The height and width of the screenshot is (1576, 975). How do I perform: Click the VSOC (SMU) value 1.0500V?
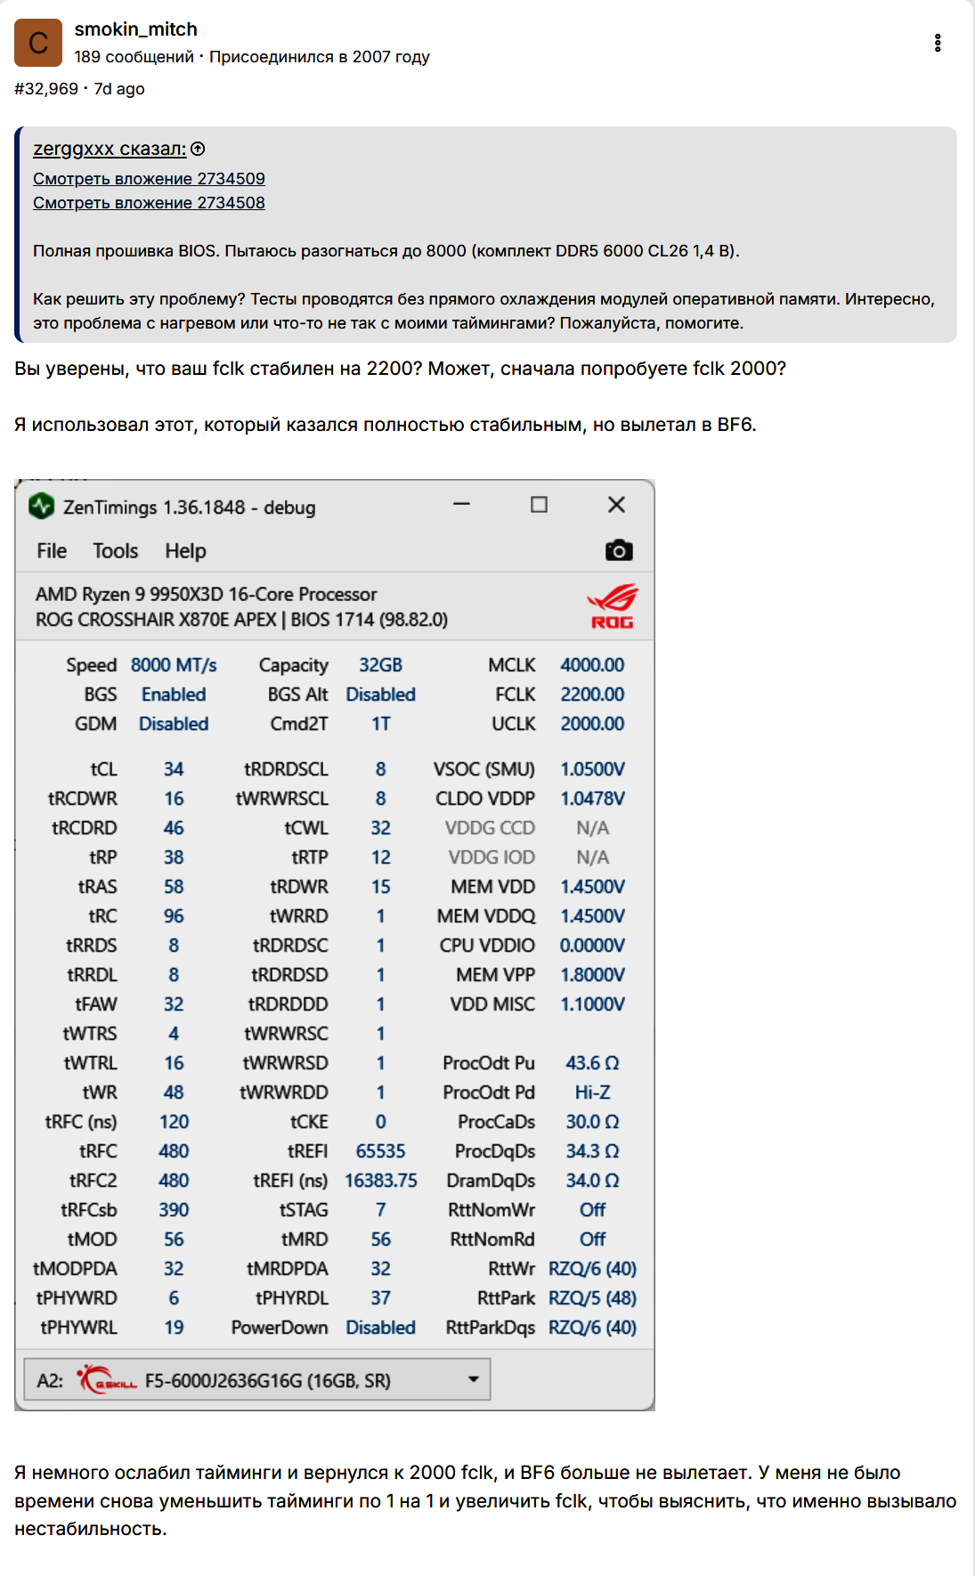[592, 769]
